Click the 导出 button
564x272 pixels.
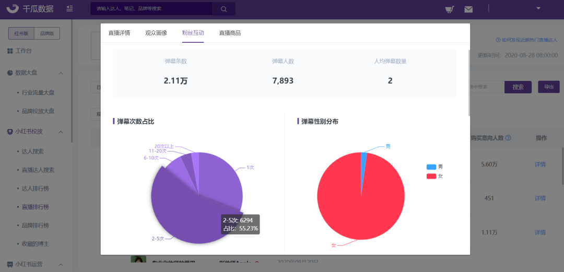pos(548,87)
